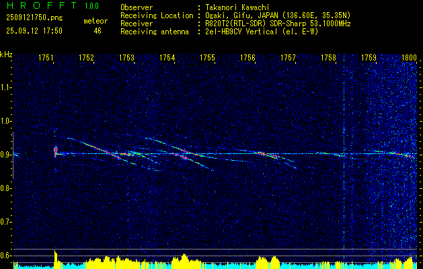Click the 1759 time marker
The width and height of the screenshot is (423, 269).
(x=369, y=57)
